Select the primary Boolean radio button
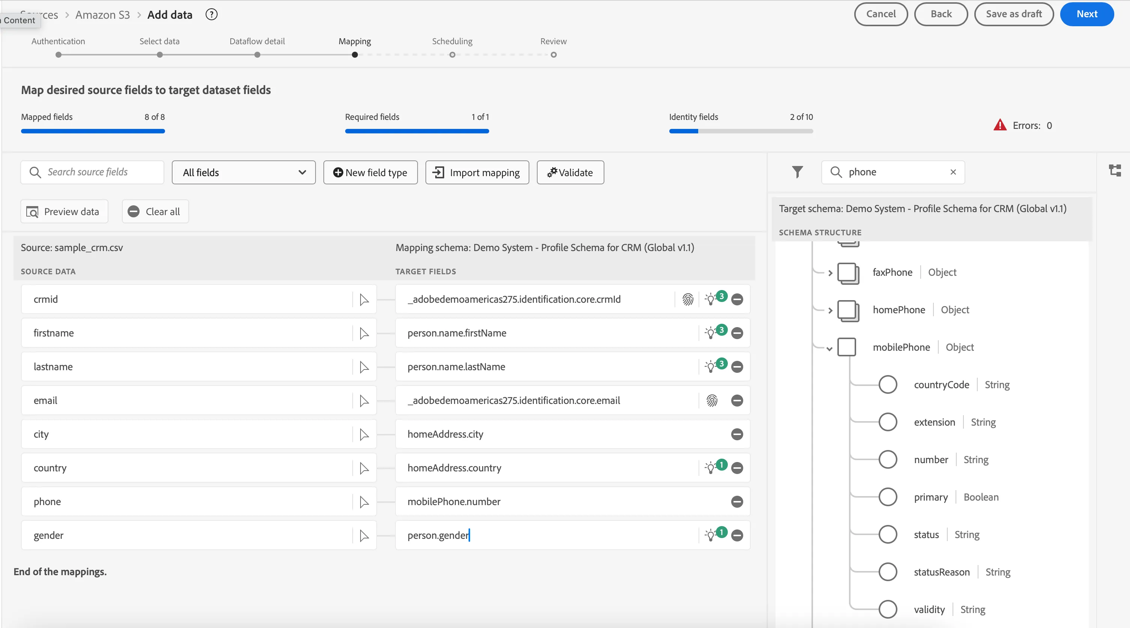This screenshot has width=1130, height=628. click(887, 497)
